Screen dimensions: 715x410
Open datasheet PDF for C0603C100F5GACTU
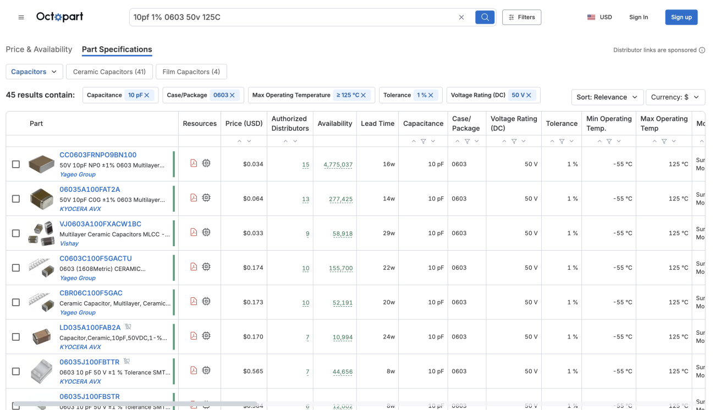click(194, 267)
